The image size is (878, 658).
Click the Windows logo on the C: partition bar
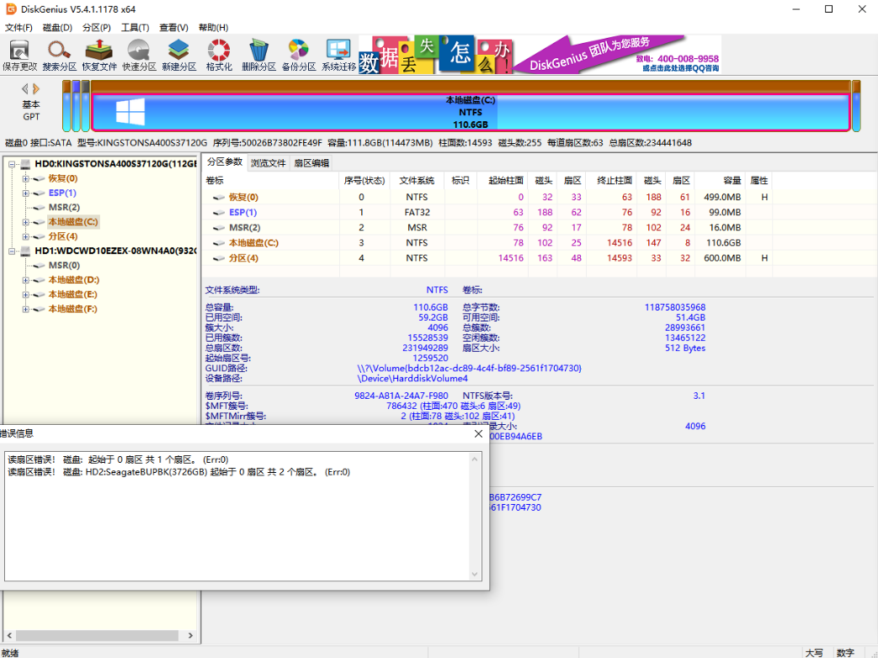tap(130, 112)
